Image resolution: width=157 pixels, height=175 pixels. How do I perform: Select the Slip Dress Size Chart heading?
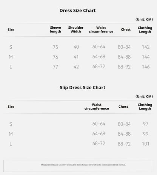tap(83, 88)
